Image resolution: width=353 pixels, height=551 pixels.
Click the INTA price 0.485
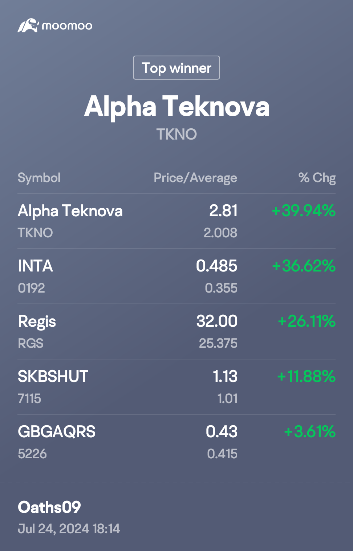coord(217,266)
